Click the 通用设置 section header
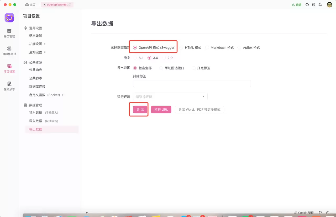The width and height of the screenshot is (336, 217). point(33,28)
